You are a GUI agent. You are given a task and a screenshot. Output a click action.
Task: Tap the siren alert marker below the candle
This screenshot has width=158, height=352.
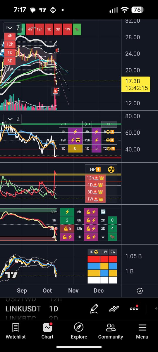[56, 91]
